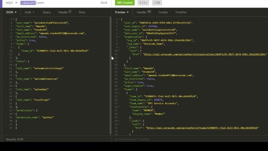Collapse the response "teams" array fold arrow
The image size is (268, 151).
coord(119,89)
